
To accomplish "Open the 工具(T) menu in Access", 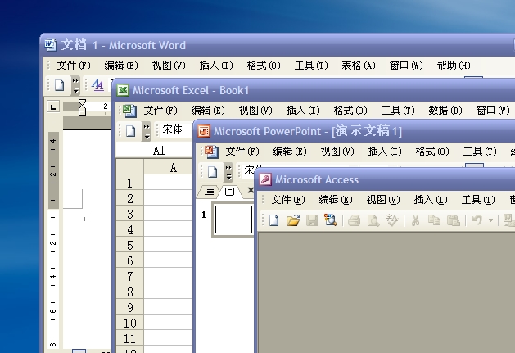I will pyautogui.click(x=478, y=200).
